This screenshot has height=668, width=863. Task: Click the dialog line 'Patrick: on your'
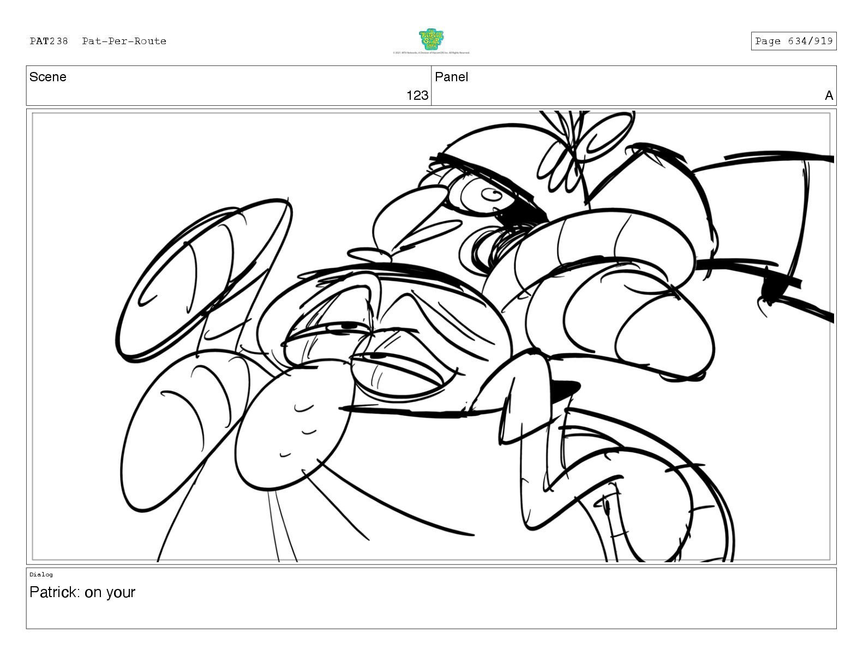[x=82, y=592]
